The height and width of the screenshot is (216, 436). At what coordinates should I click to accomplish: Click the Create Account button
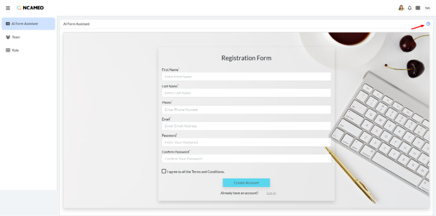click(x=246, y=183)
